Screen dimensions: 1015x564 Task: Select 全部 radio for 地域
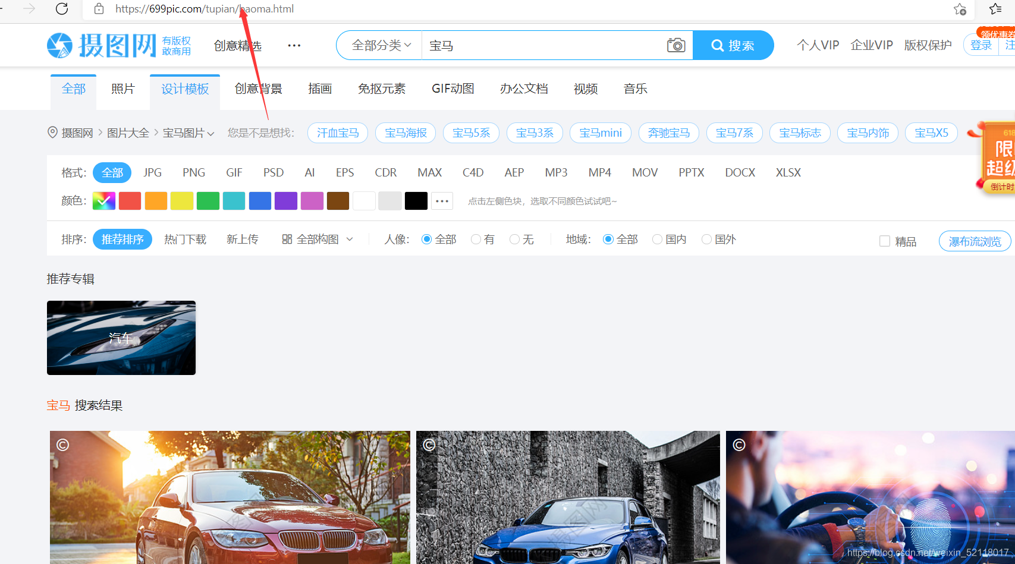[x=608, y=239]
